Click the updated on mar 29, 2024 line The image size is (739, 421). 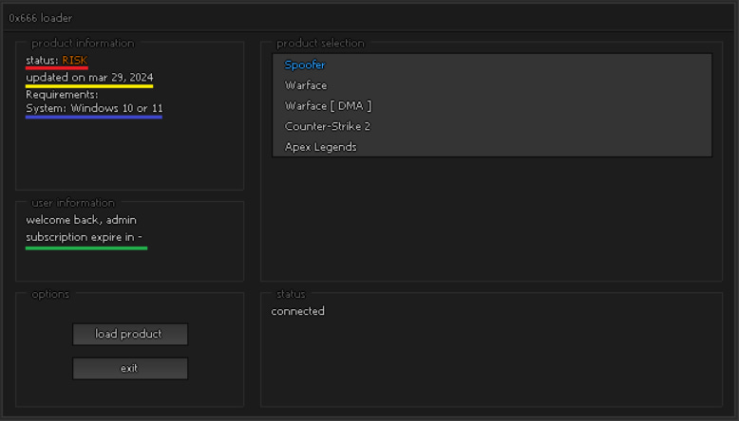click(89, 78)
